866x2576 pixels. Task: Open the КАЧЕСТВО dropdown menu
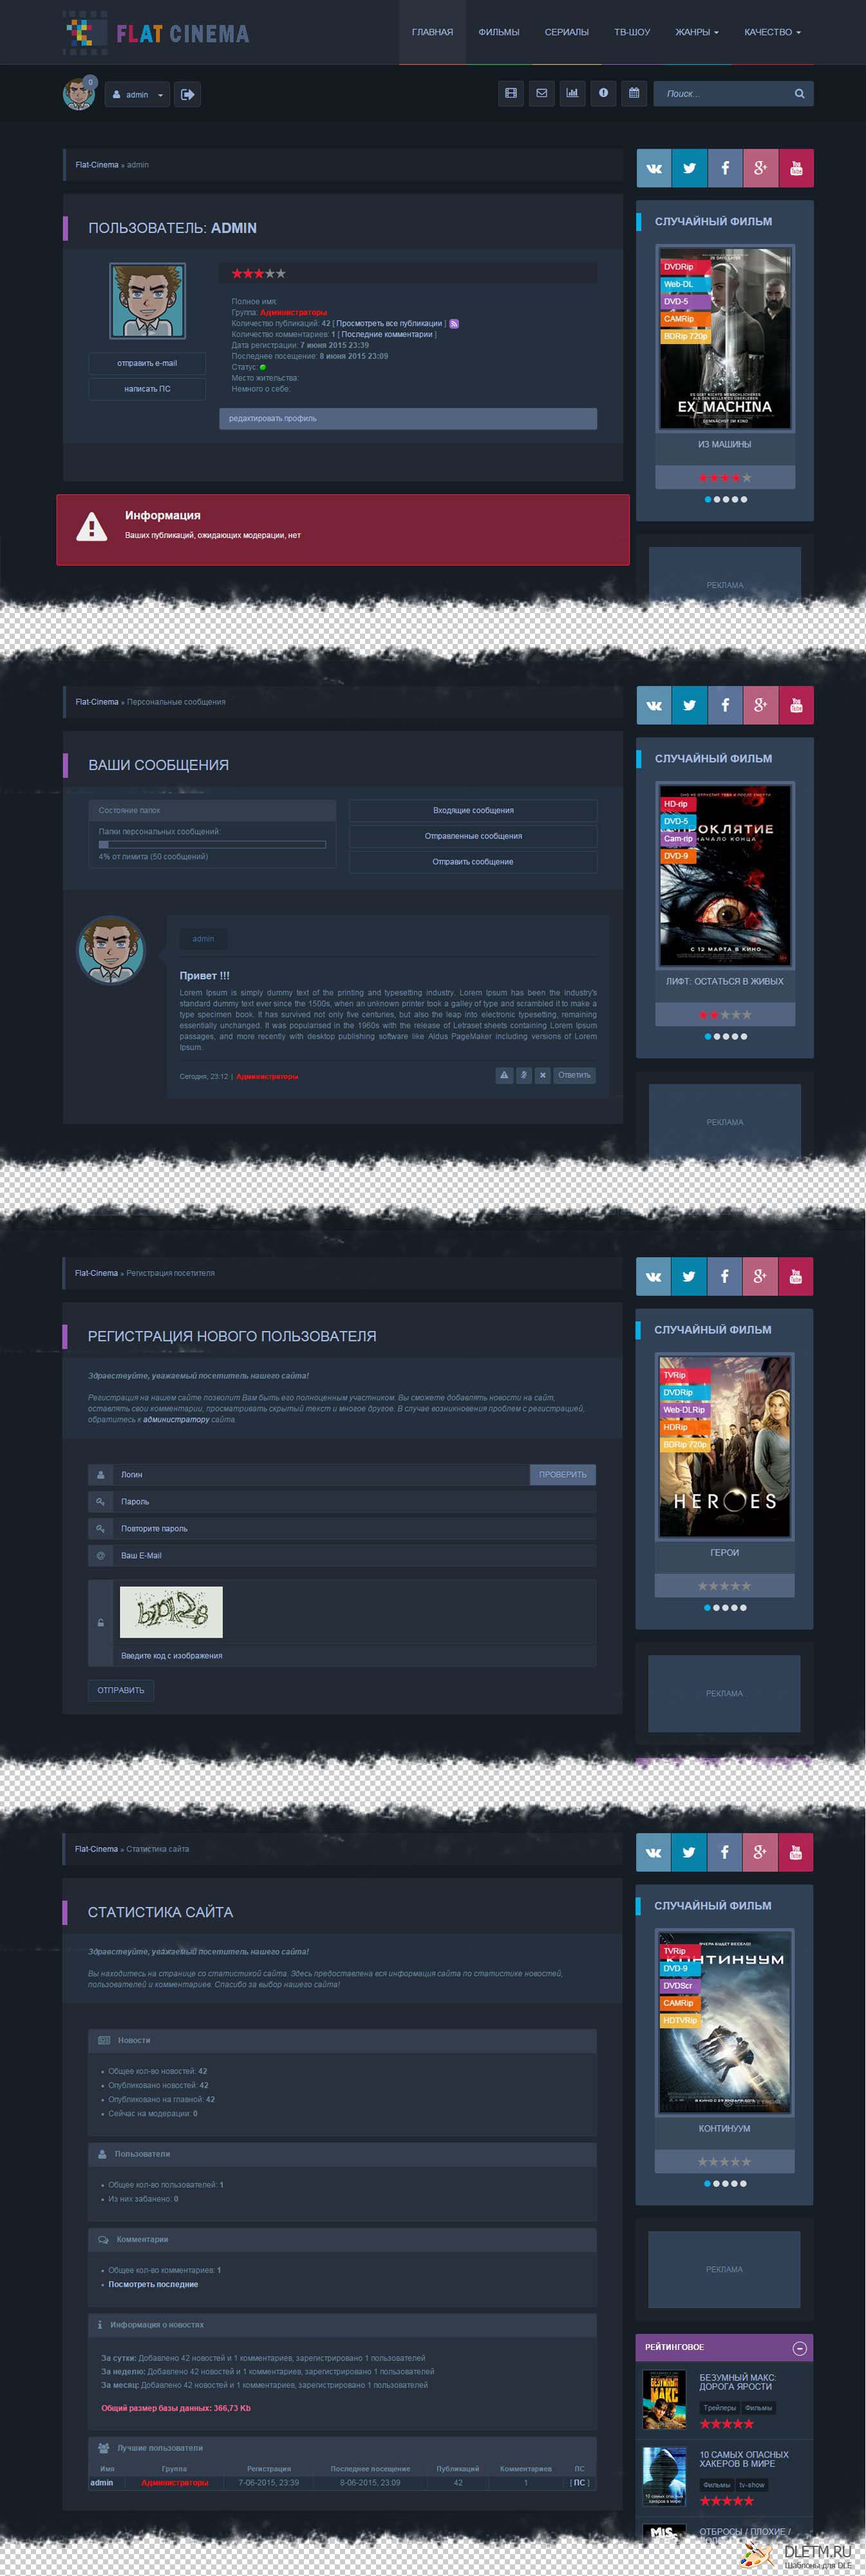(x=771, y=32)
